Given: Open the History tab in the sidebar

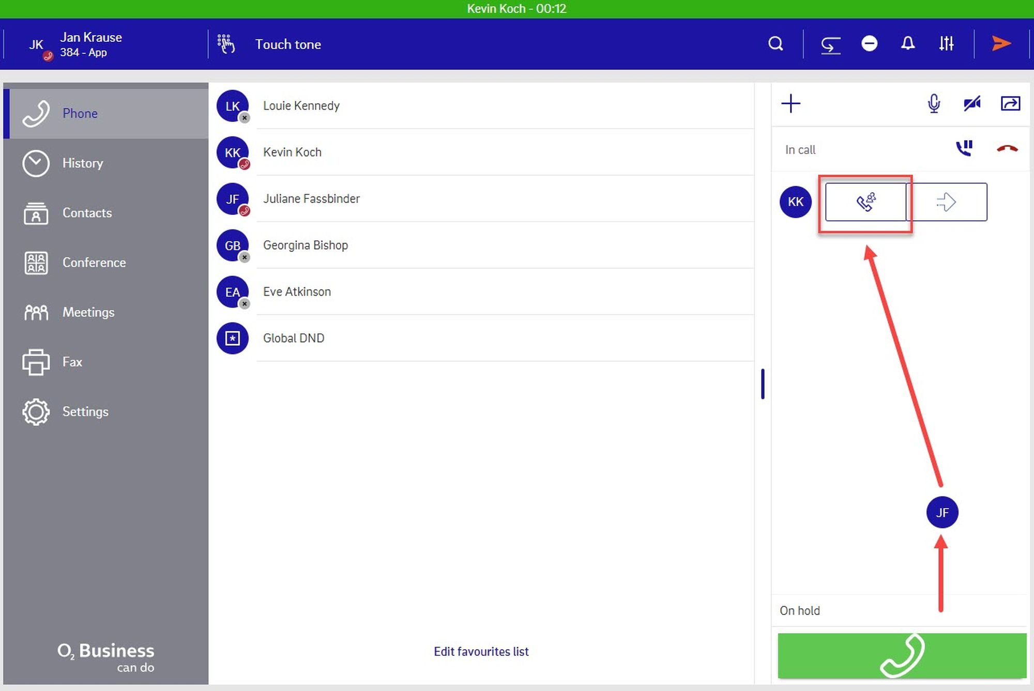Looking at the screenshot, I should coord(82,163).
